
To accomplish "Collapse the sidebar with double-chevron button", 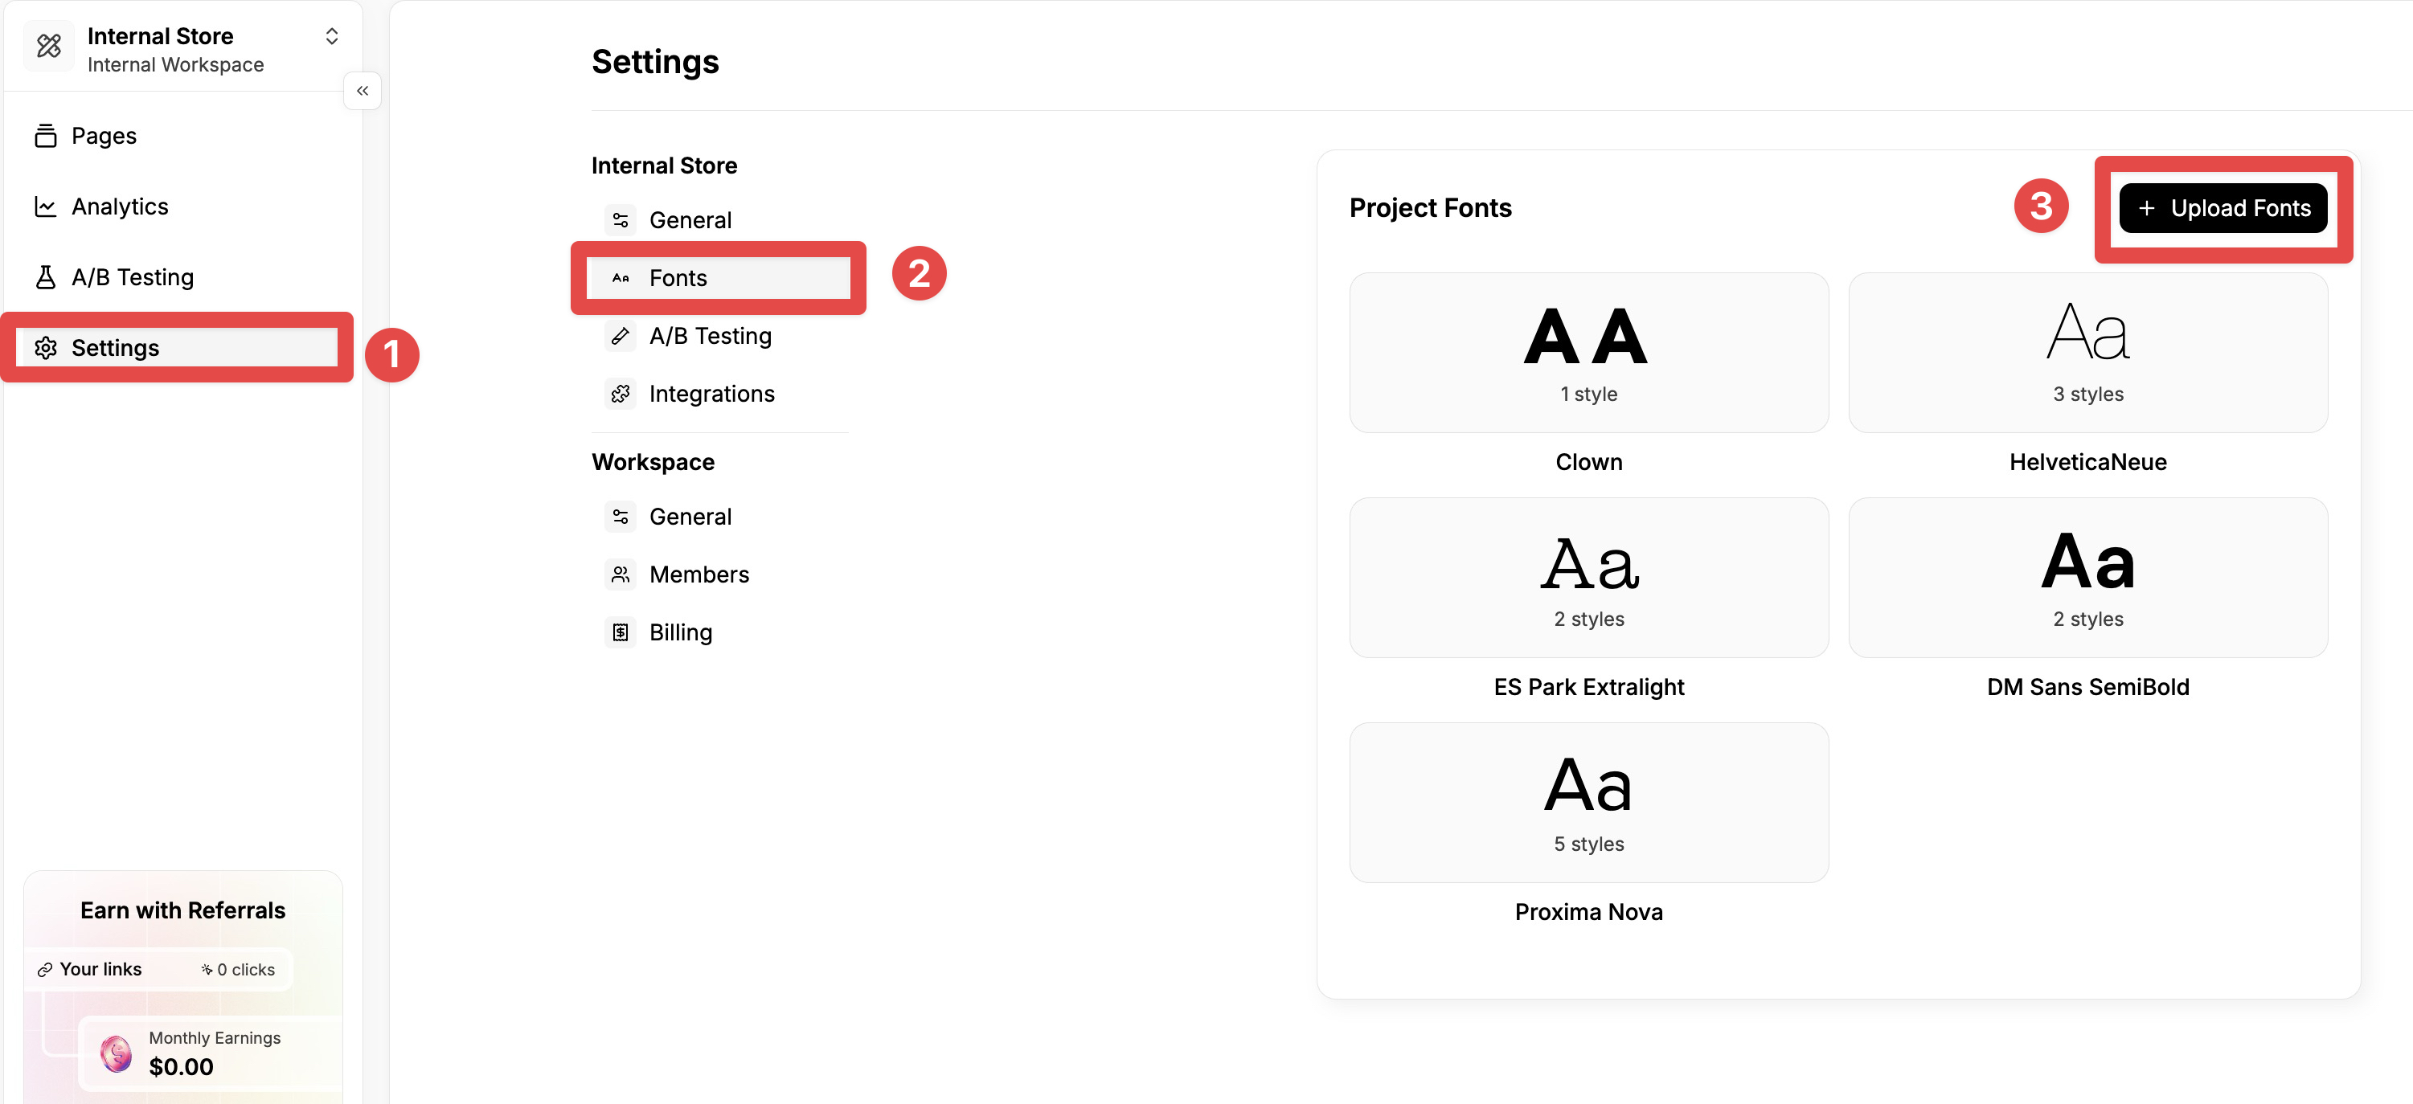I will pos(363,91).
